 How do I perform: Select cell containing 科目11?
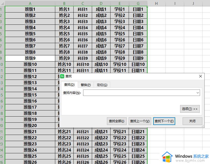[x=83, y=70]
